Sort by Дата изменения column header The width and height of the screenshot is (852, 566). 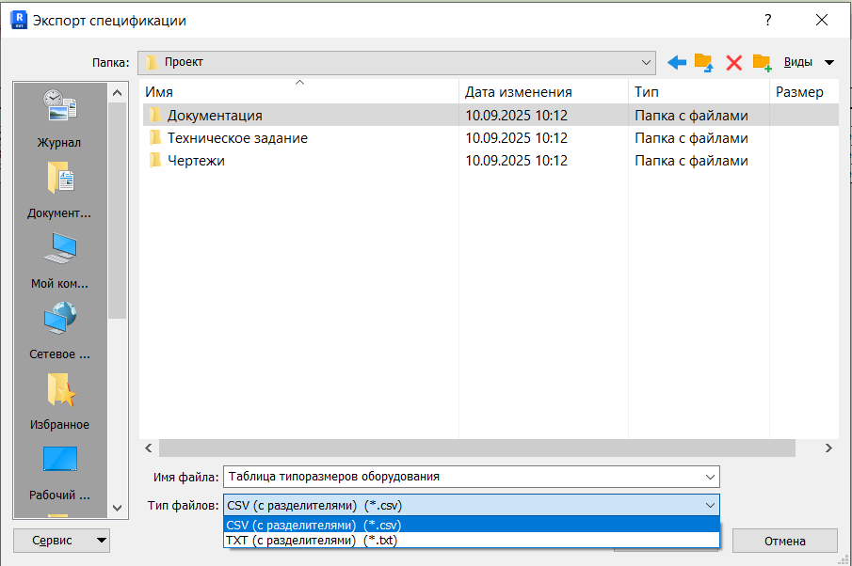(x=543, y=92)
